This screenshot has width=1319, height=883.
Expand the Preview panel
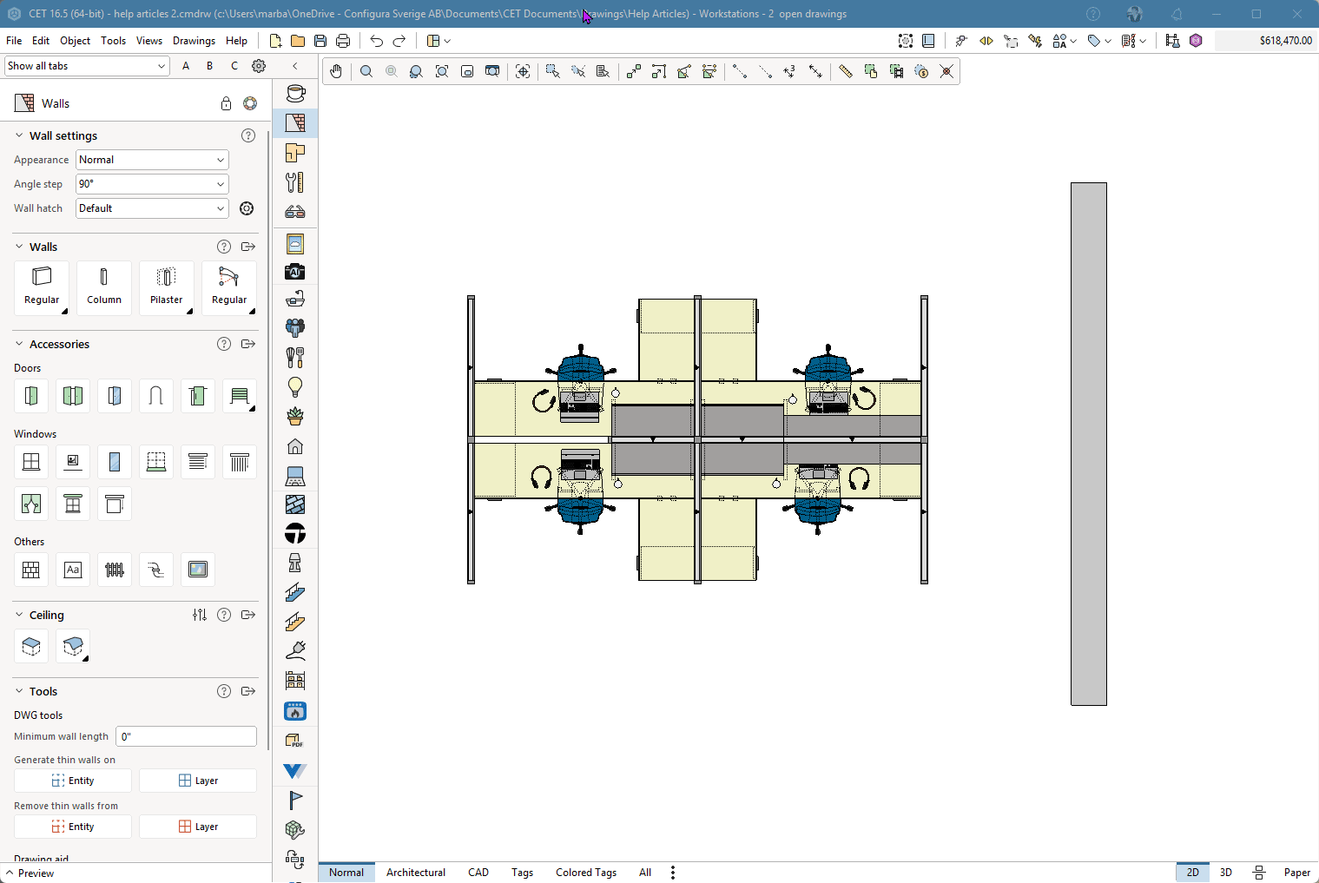[x=30, y=873]
